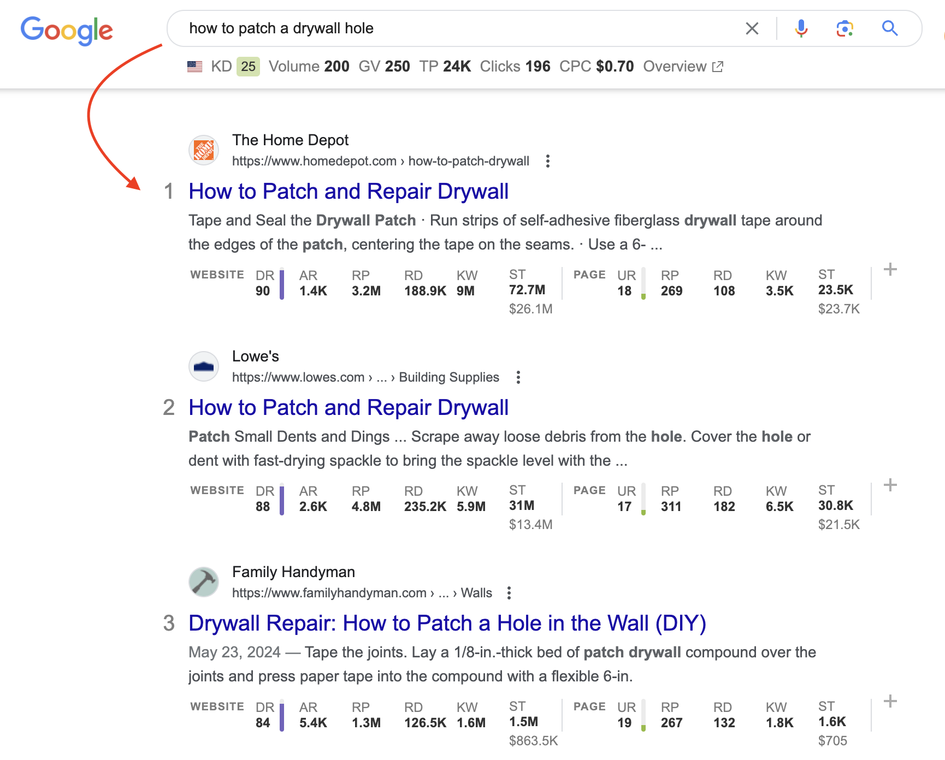Click the Family Handyman site name
Screen dimensions: 945x760
point(293,572)
